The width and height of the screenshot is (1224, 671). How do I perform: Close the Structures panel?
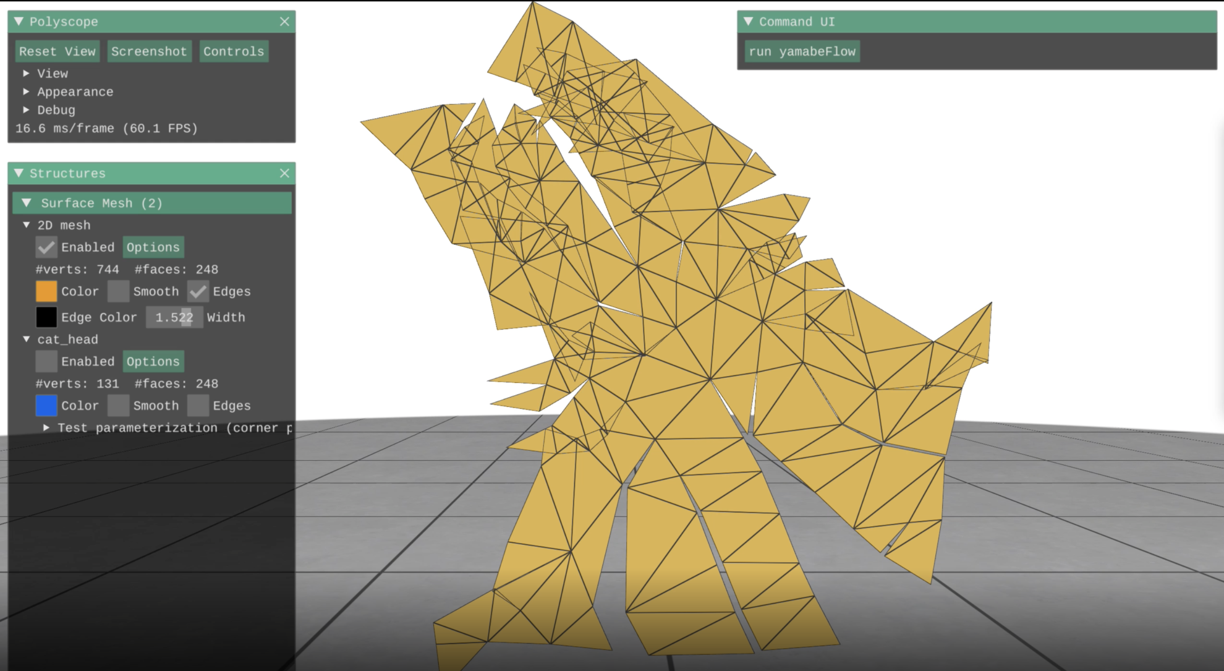[284, 173]
